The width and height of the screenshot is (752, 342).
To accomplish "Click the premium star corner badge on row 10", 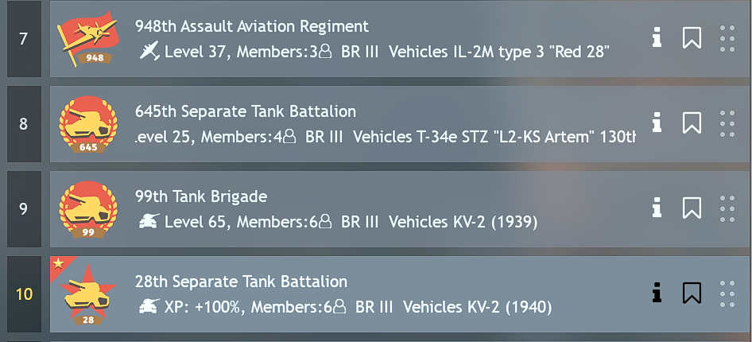I will click(x=60, y=264).
